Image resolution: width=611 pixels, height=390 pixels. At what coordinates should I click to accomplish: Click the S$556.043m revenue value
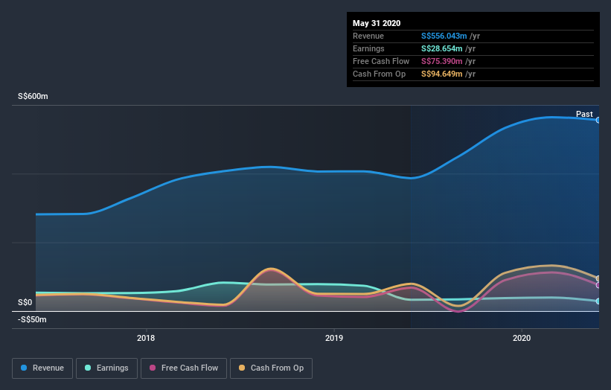444,36
